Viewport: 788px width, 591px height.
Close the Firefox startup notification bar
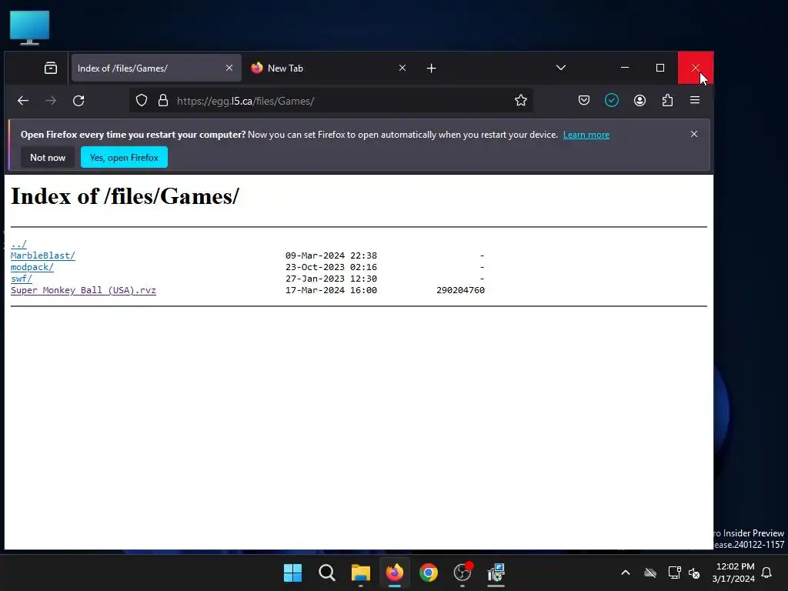click(694, 134)
